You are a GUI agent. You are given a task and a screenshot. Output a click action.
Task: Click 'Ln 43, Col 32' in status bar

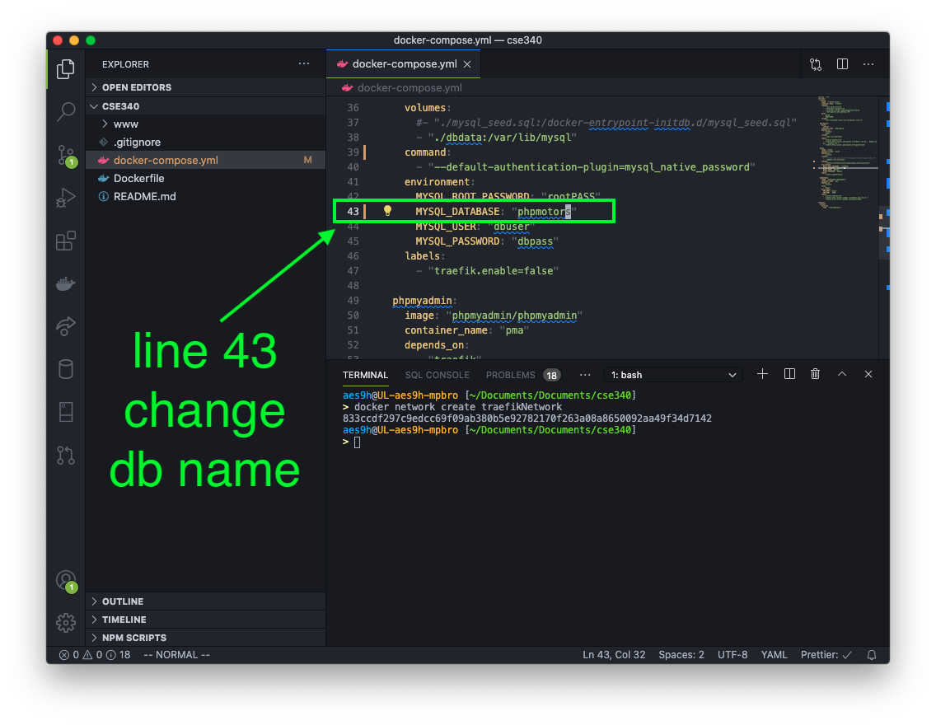point(614,655)
